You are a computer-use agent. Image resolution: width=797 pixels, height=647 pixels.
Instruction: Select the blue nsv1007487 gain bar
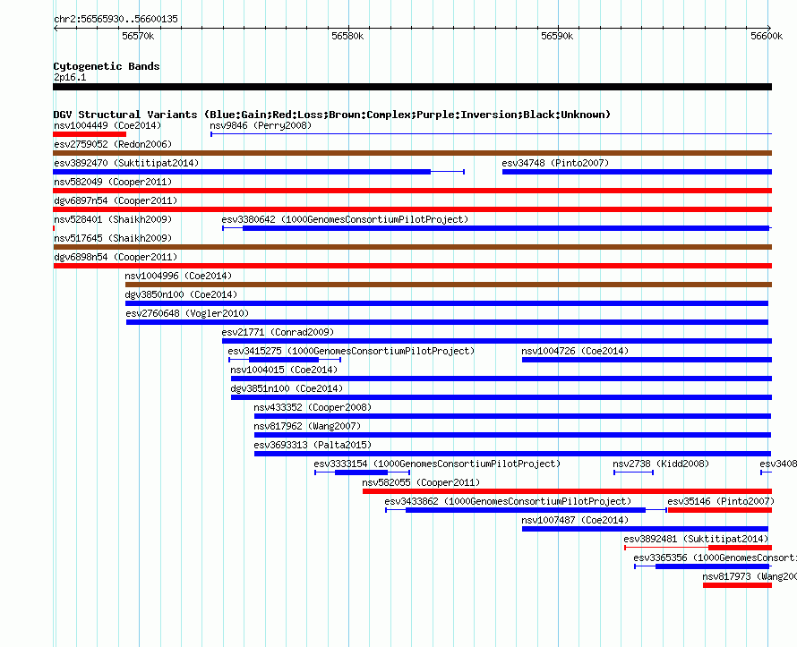645,529
